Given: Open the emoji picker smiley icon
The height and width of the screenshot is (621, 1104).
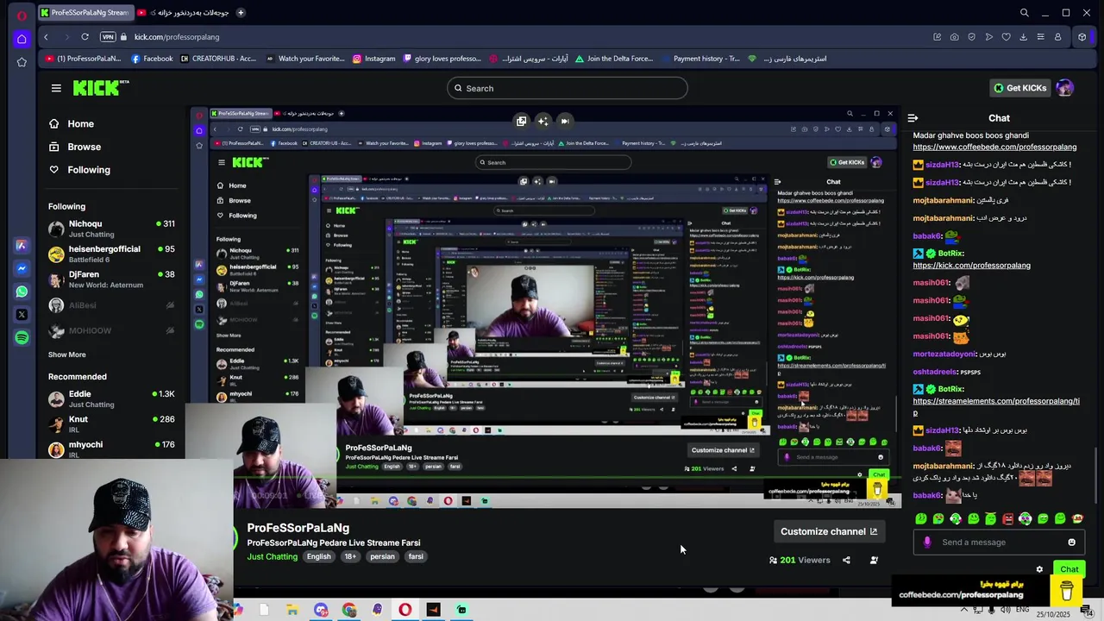Looking at the screenshot, I should tap(1072, 543).
